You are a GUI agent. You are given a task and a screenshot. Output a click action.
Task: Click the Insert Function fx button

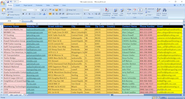click(31, 21)
